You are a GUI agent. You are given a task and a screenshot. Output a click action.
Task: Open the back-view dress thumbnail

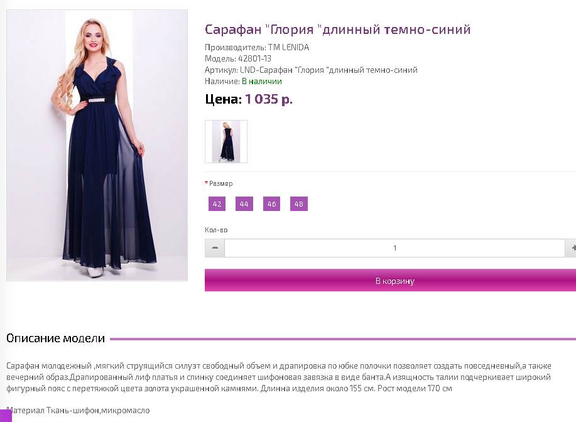226,141
